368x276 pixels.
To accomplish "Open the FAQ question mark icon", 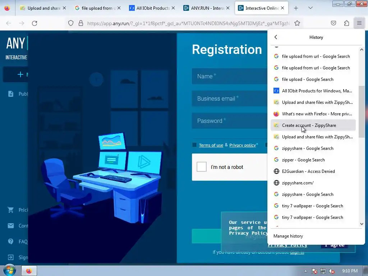I will point(10,241).
